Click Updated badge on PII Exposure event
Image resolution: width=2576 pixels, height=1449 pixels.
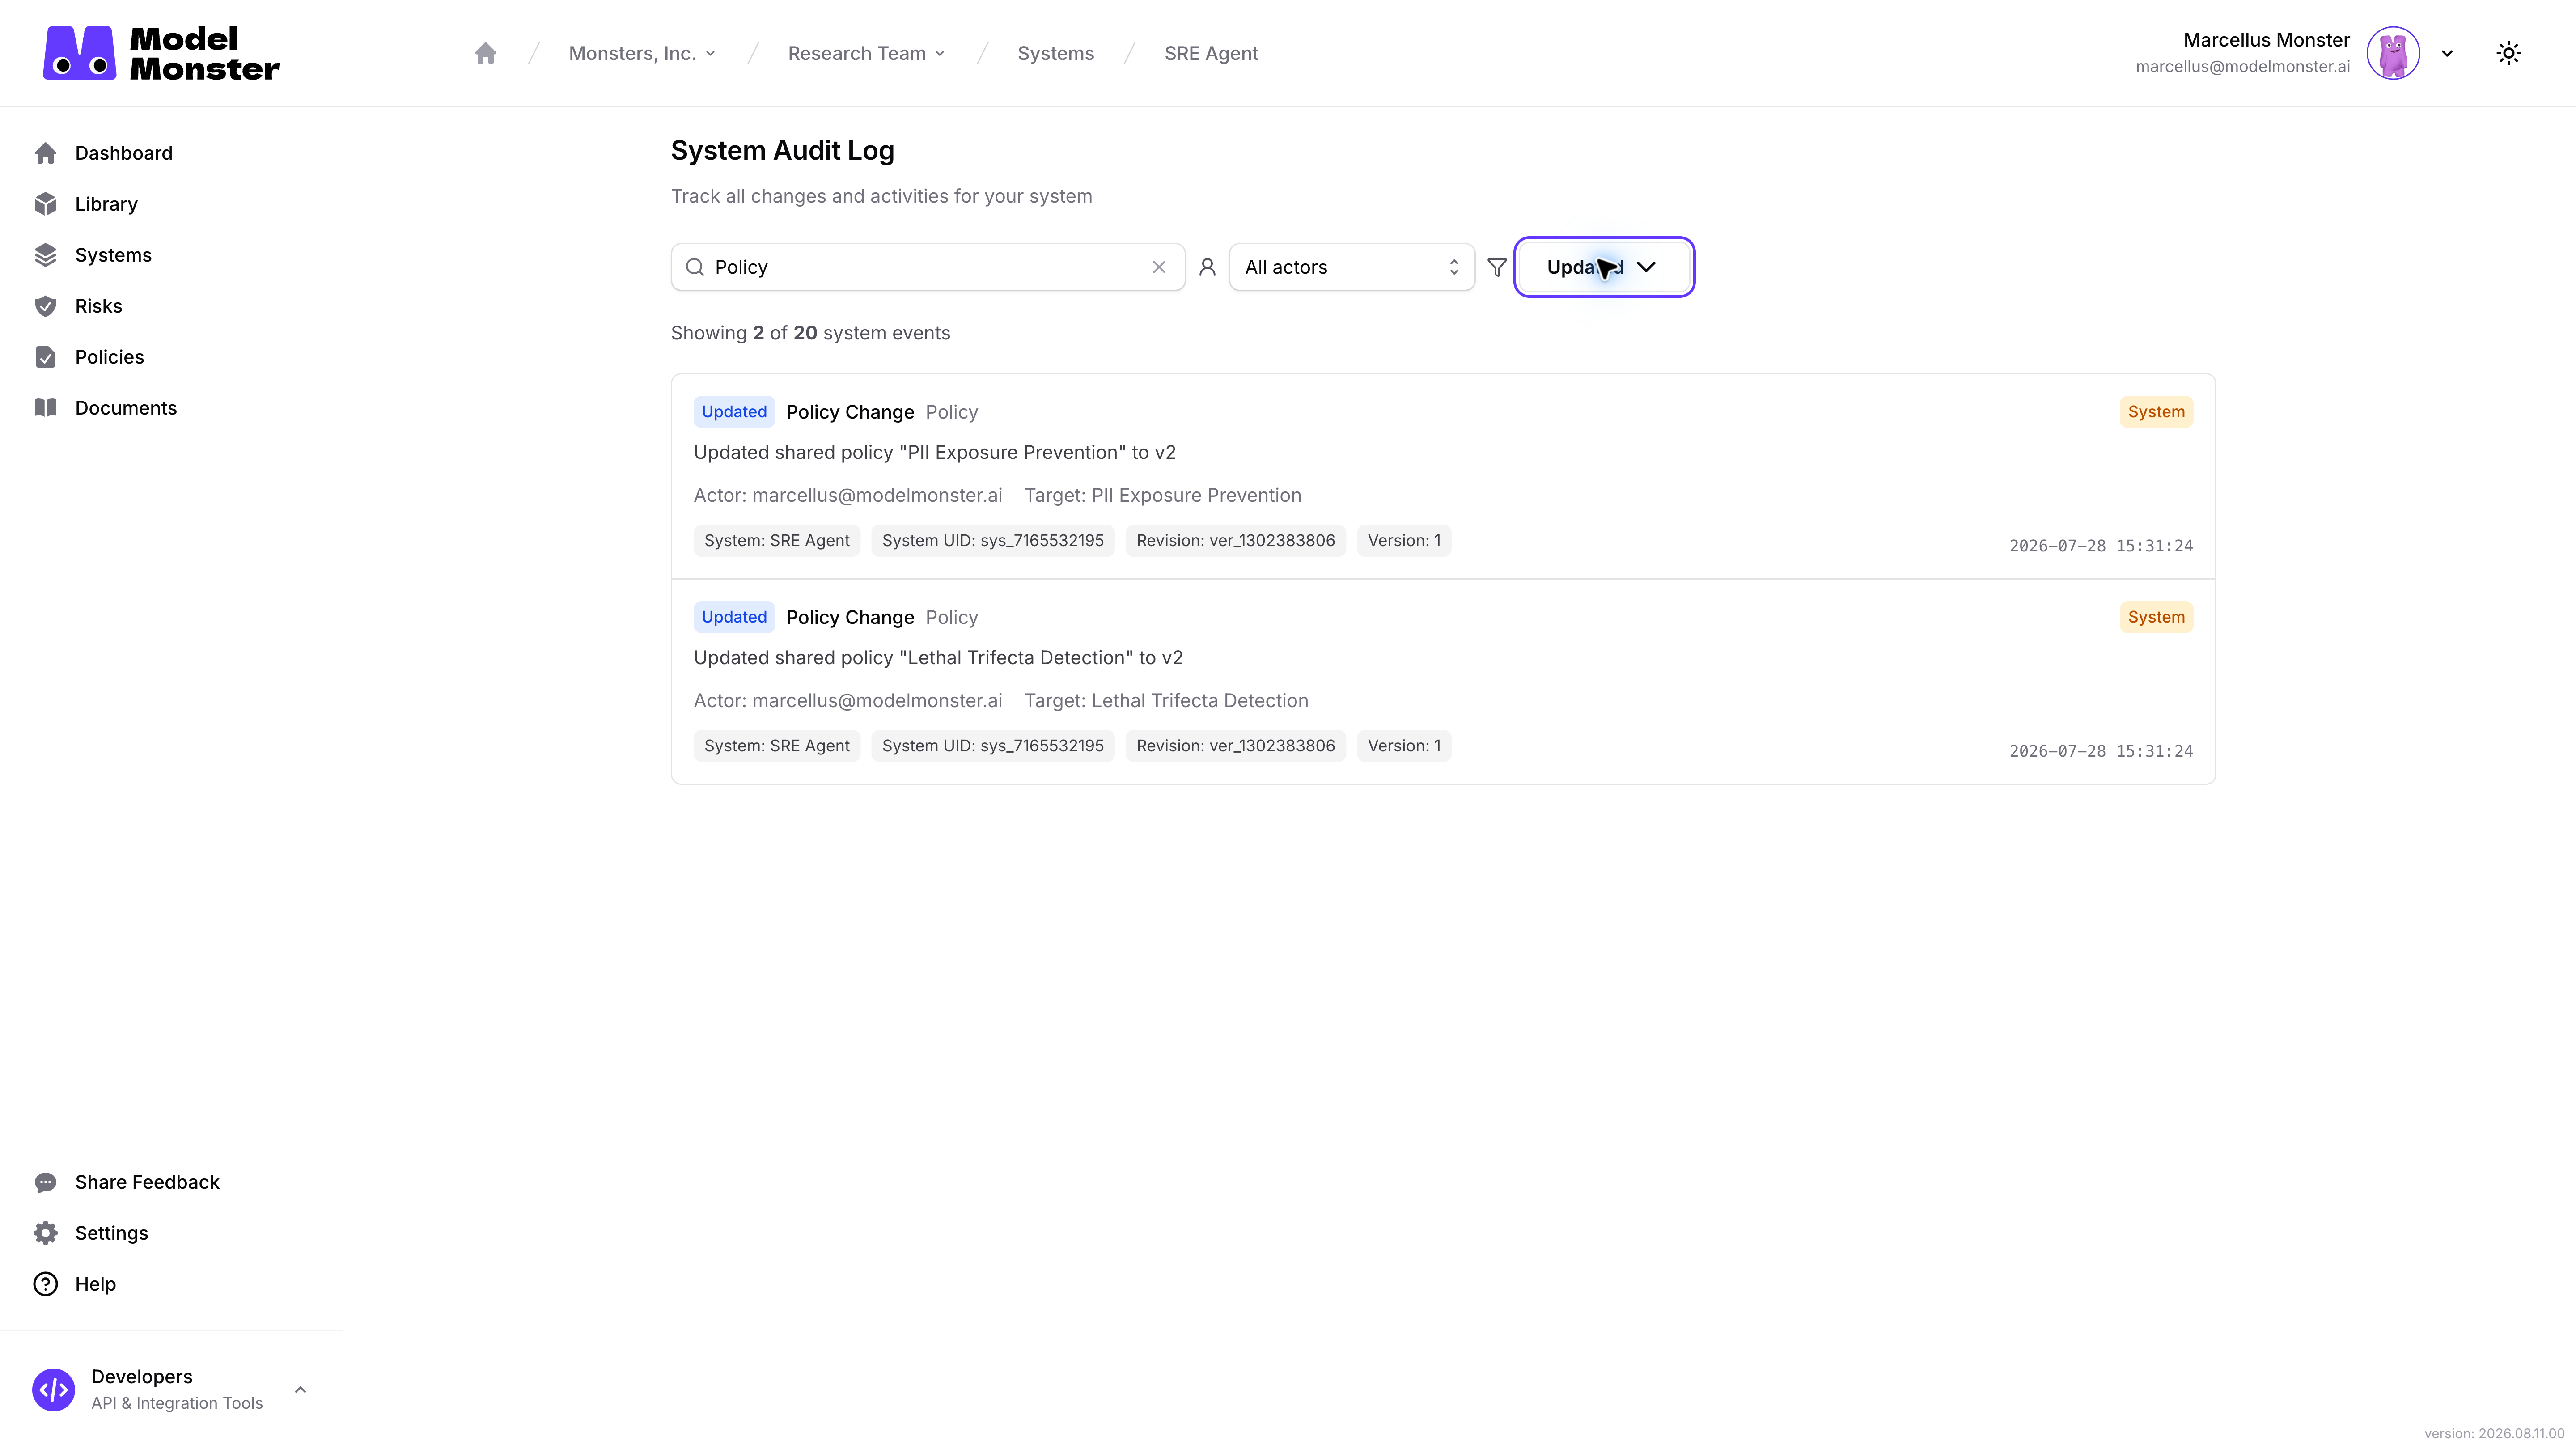click(x=734, y=412)
